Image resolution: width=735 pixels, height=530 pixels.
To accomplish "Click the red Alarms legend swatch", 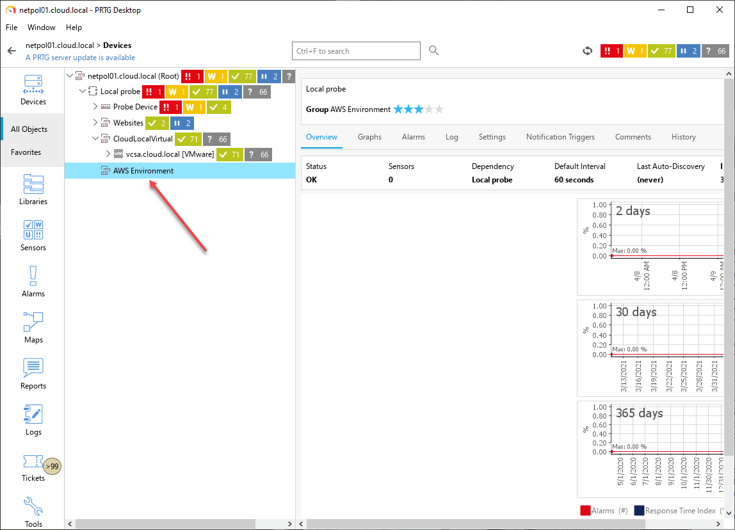I will [585, 511].
